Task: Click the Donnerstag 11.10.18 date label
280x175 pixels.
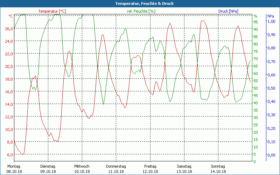Action: pos(116,169)
